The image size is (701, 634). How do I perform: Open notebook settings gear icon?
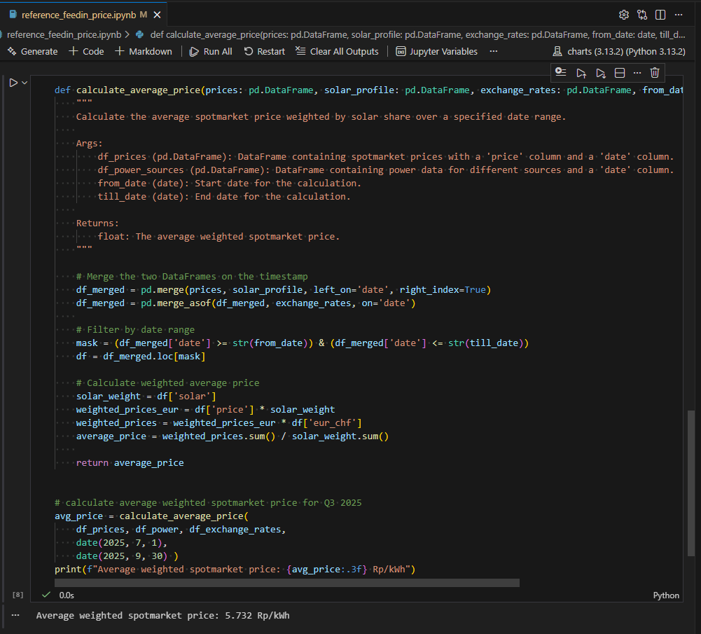pyautogui.click(x=623, y=15)
